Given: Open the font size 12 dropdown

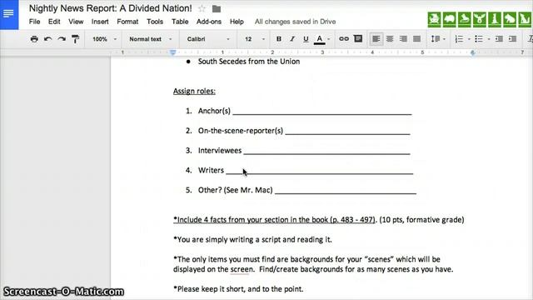Looking at the screenshot, I should [x=255, y=39].
